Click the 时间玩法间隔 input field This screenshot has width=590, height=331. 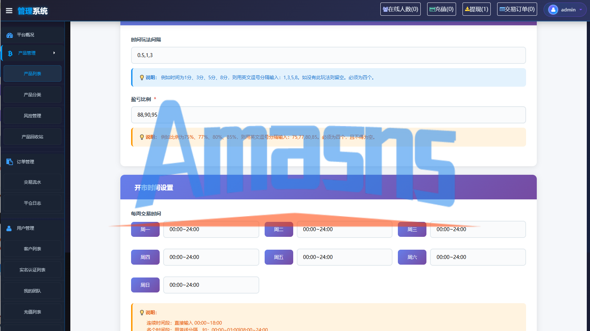[328, 55]
